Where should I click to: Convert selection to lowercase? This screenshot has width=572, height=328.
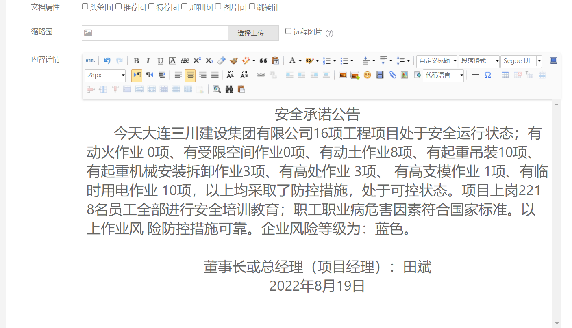(x=244, y=75)
